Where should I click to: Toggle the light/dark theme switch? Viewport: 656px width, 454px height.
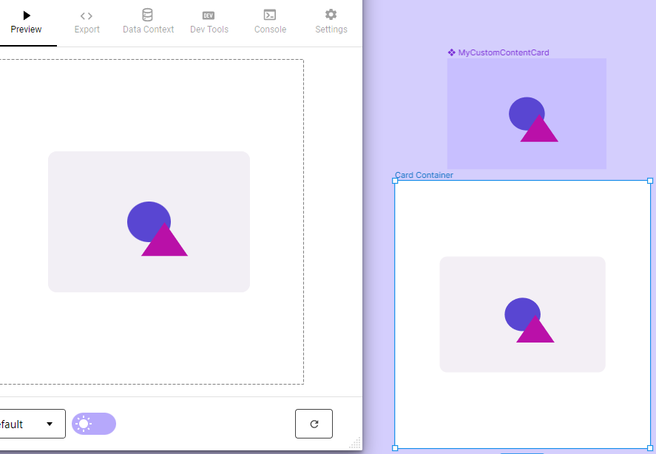tap(94, 424)
